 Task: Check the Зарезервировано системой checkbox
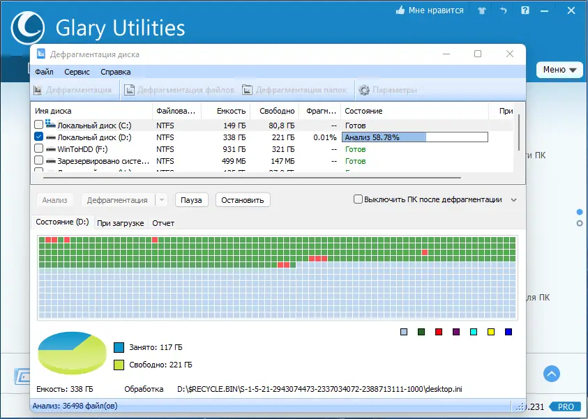(x=38, y=160)
